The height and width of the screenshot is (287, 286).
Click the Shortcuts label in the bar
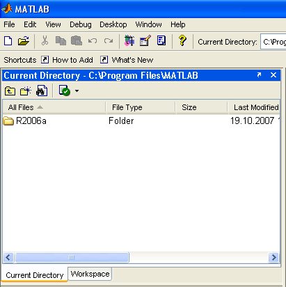pos(20,60)
